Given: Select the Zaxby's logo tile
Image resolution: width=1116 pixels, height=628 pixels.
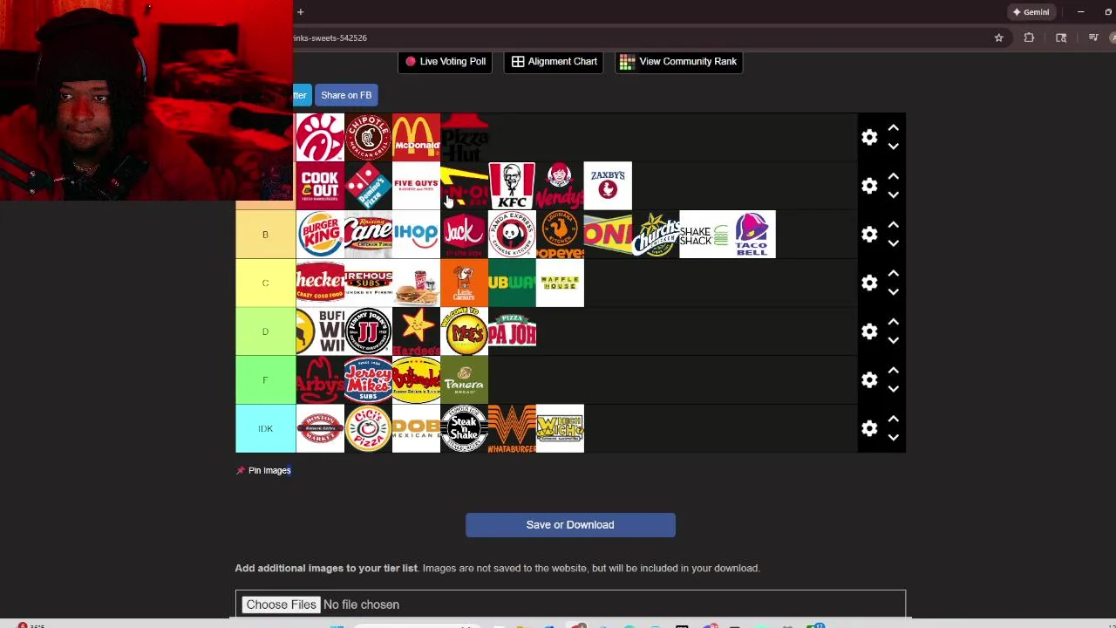Looking at the screenshot, I should click(608, 186).
